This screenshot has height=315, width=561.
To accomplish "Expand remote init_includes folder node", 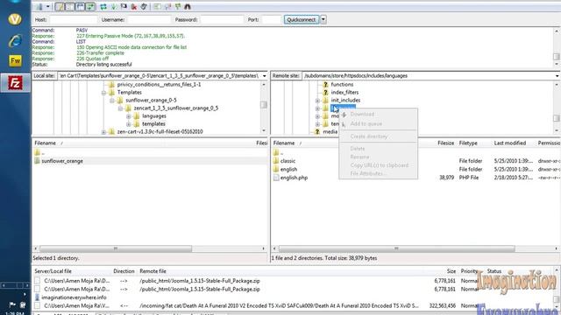I will pyautogui.click(x=317, y=101).
